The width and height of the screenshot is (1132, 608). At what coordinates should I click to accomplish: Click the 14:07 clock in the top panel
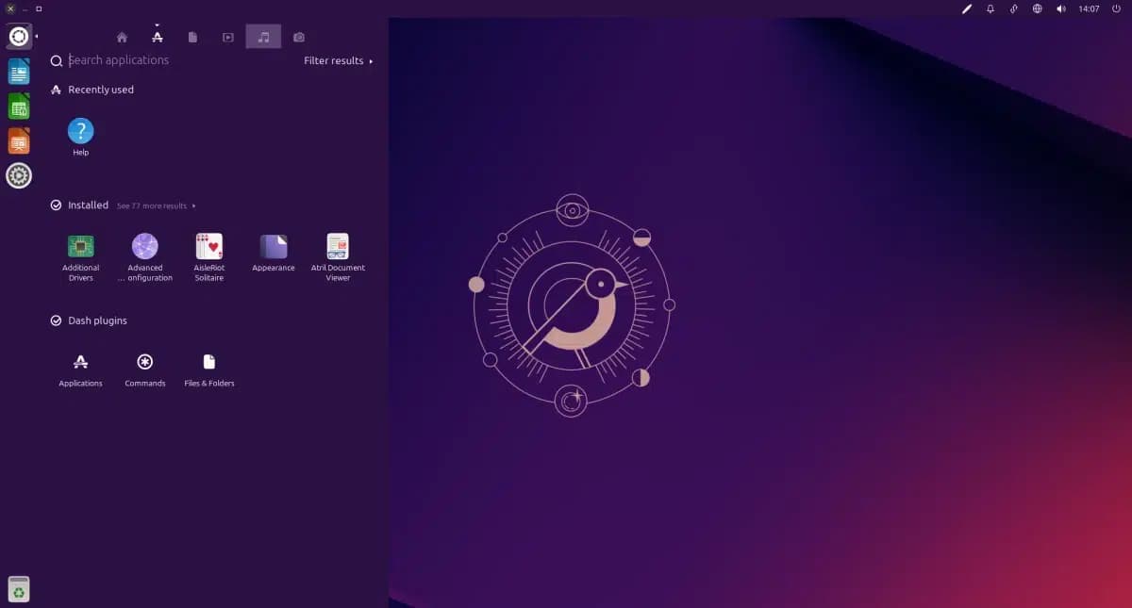coord(1089,8)
